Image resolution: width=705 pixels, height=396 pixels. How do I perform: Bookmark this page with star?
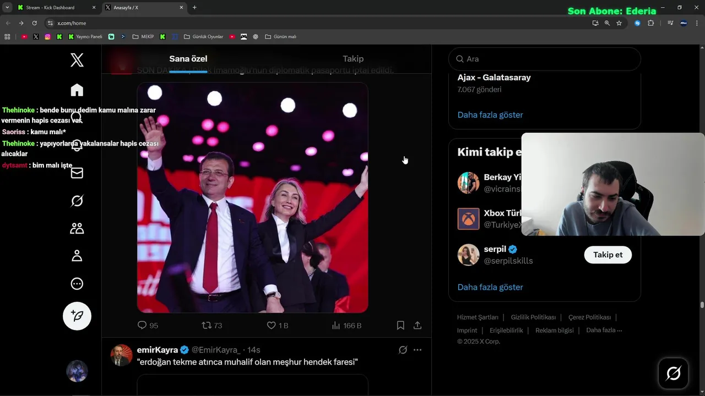tap(619, 23)
